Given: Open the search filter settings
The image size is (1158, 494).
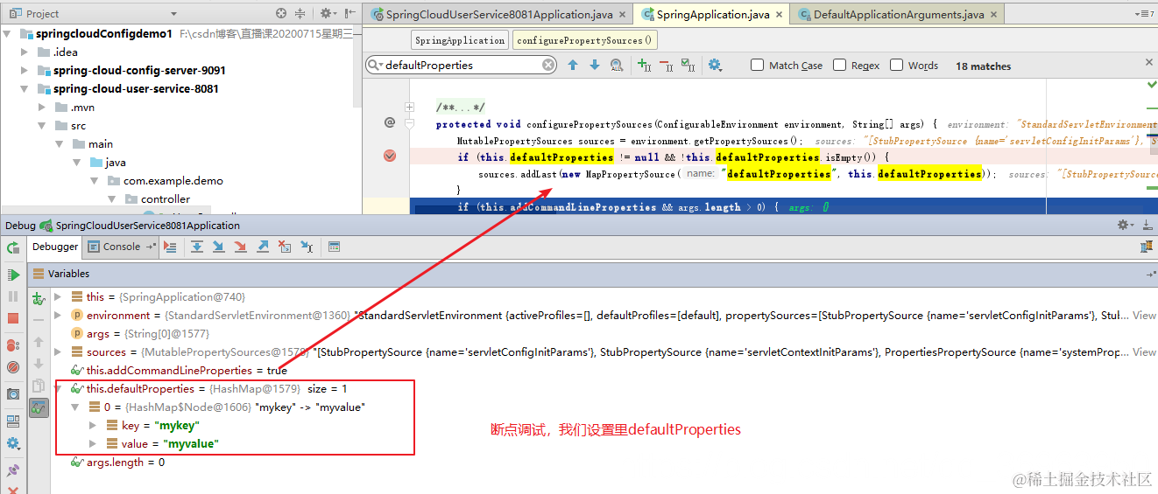Looking at the screenshot, I should [x=715, y=65].
